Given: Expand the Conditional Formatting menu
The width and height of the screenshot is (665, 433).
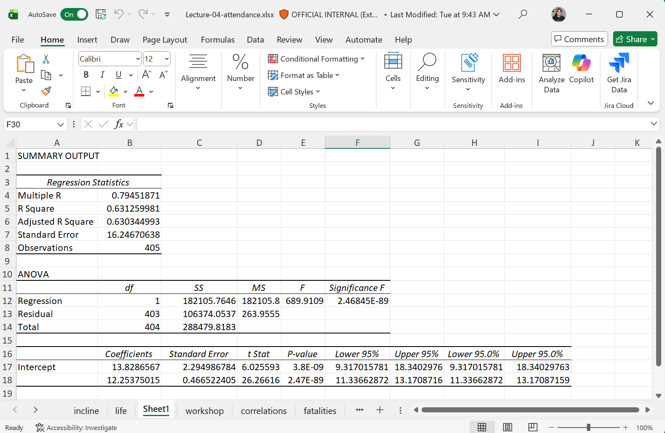Looking at the screenshot, I should 316,59.
